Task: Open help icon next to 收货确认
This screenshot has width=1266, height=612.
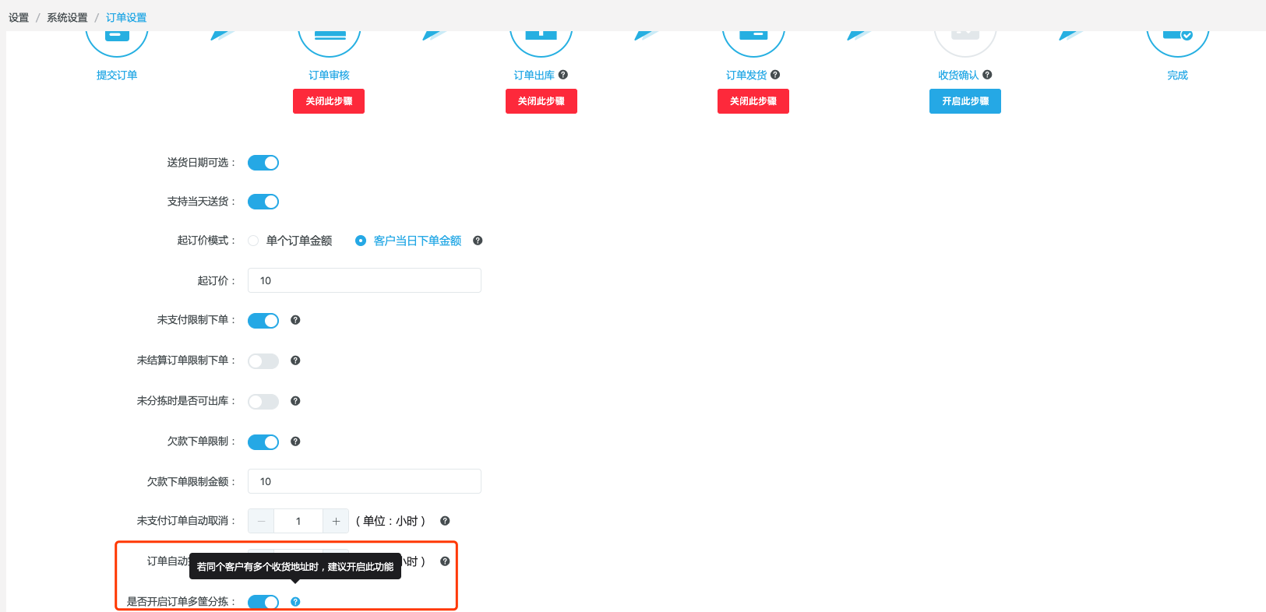Action: [987, 75]
